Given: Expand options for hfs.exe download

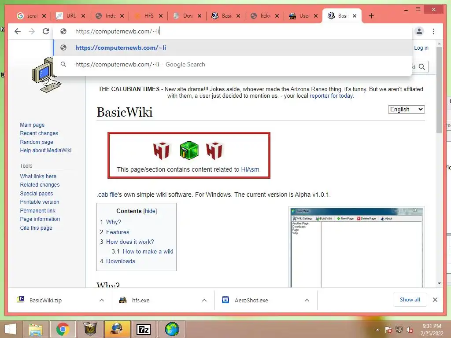Looking at the screenshot, I should click(204, 300).
